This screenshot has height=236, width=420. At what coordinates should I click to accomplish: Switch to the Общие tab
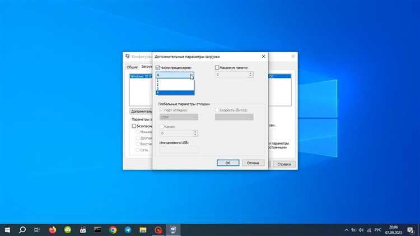point(132,67)
